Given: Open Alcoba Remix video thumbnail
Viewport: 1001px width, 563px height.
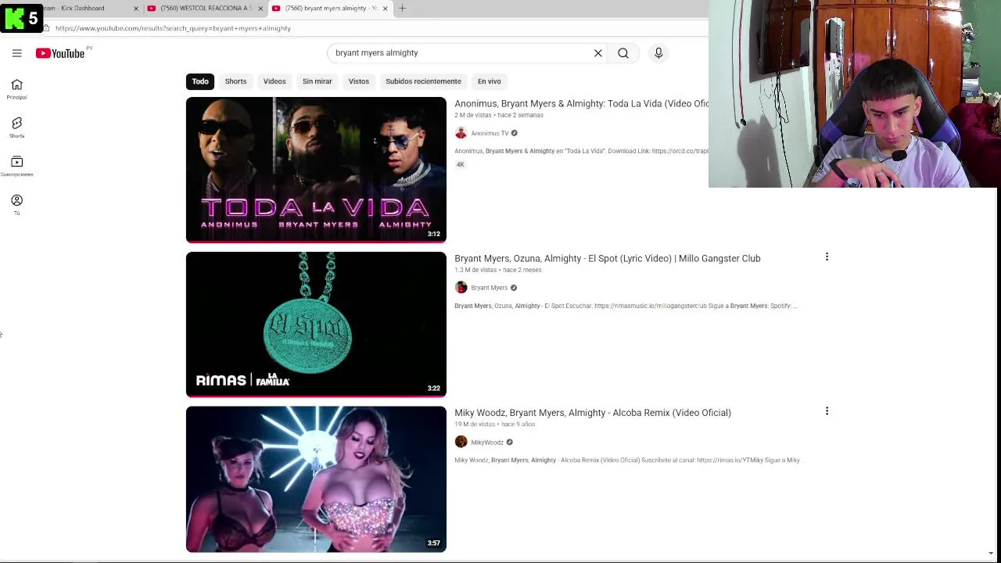Looking at the screenshot, I should pyautogui.click(x=316, y=479).
